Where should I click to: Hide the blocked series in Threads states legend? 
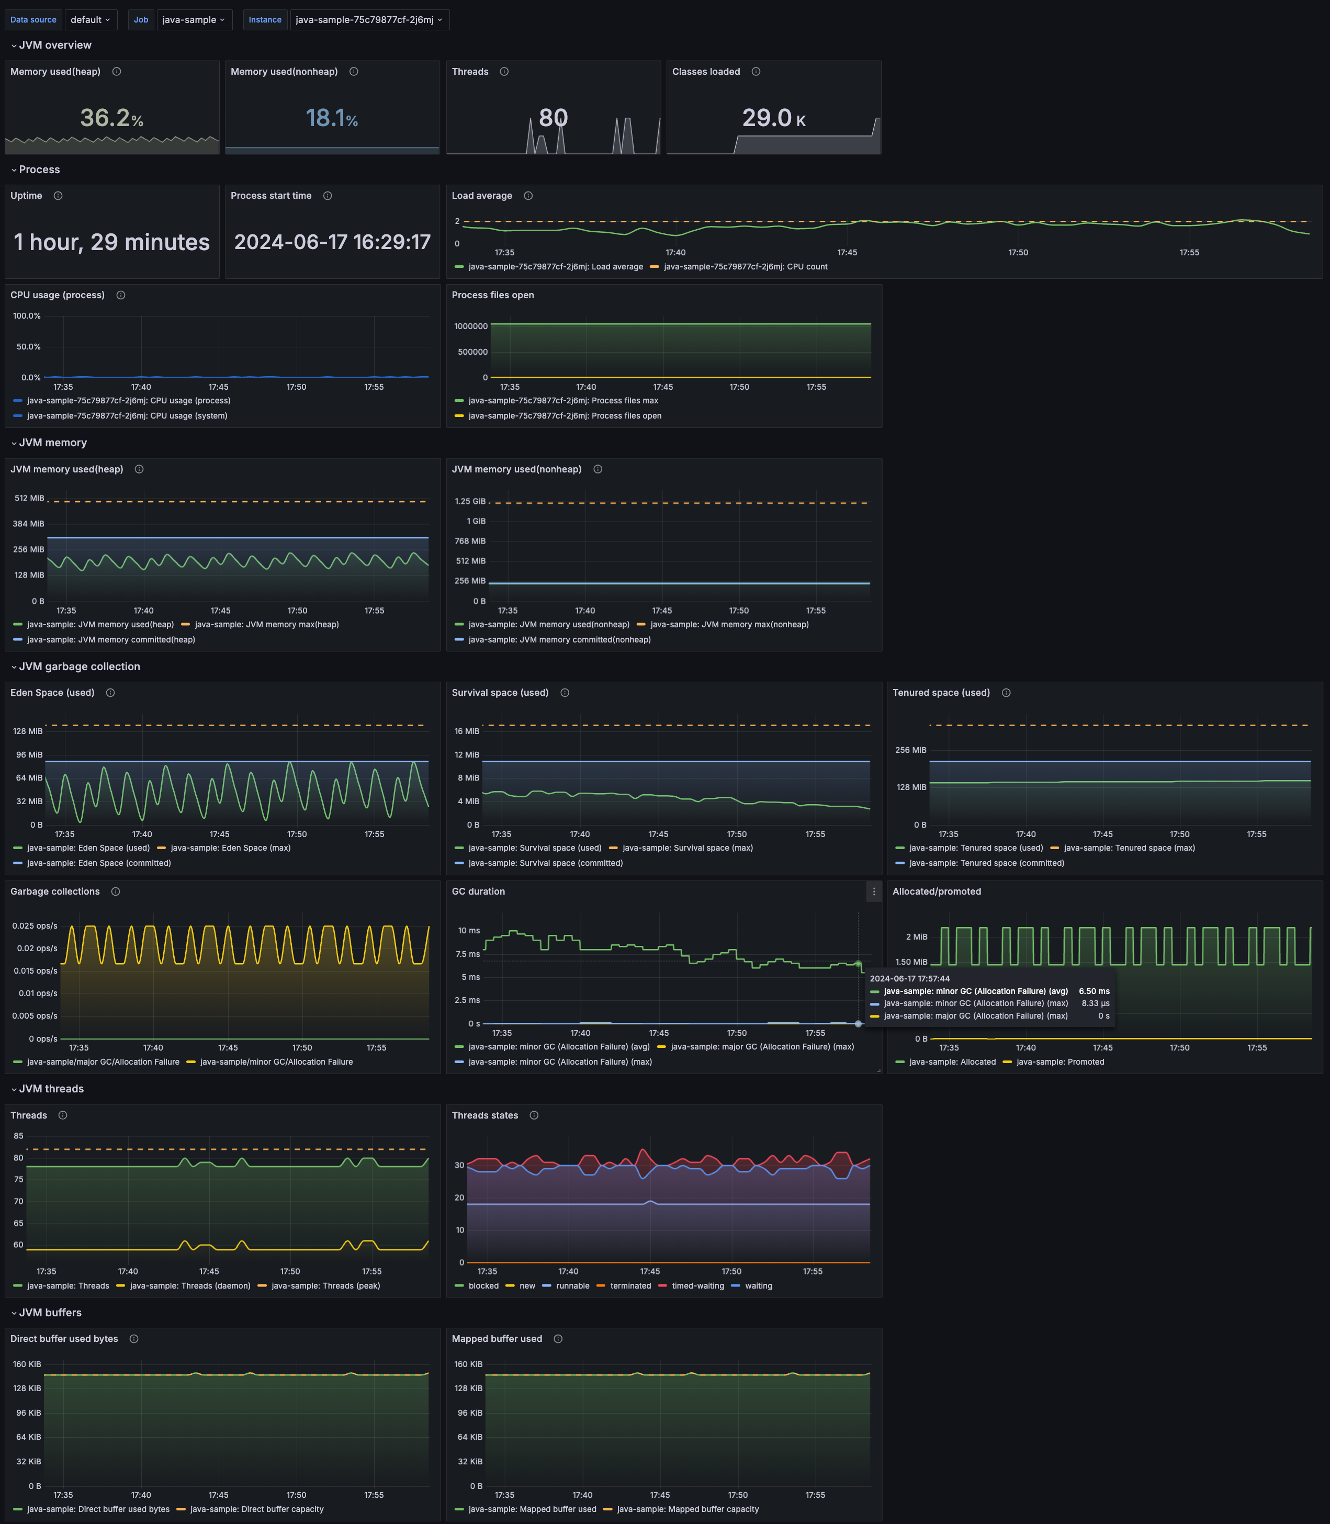click(483, 1286)
